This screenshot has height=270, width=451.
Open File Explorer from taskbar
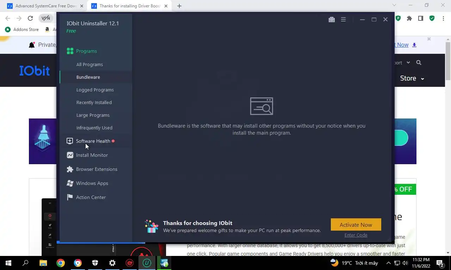pyautogui.click(x=43, y=263)
